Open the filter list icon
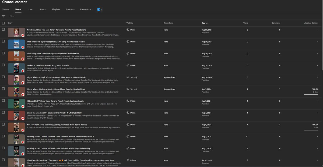 3,16
